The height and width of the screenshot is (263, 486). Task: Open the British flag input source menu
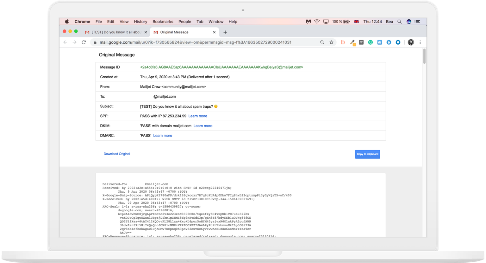click(x=356, y=22)
